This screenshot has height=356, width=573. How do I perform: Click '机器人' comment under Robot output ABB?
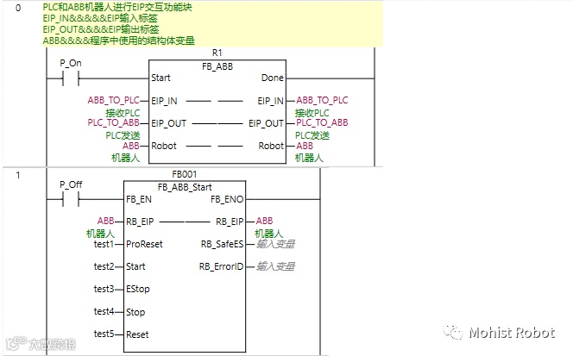309,158
